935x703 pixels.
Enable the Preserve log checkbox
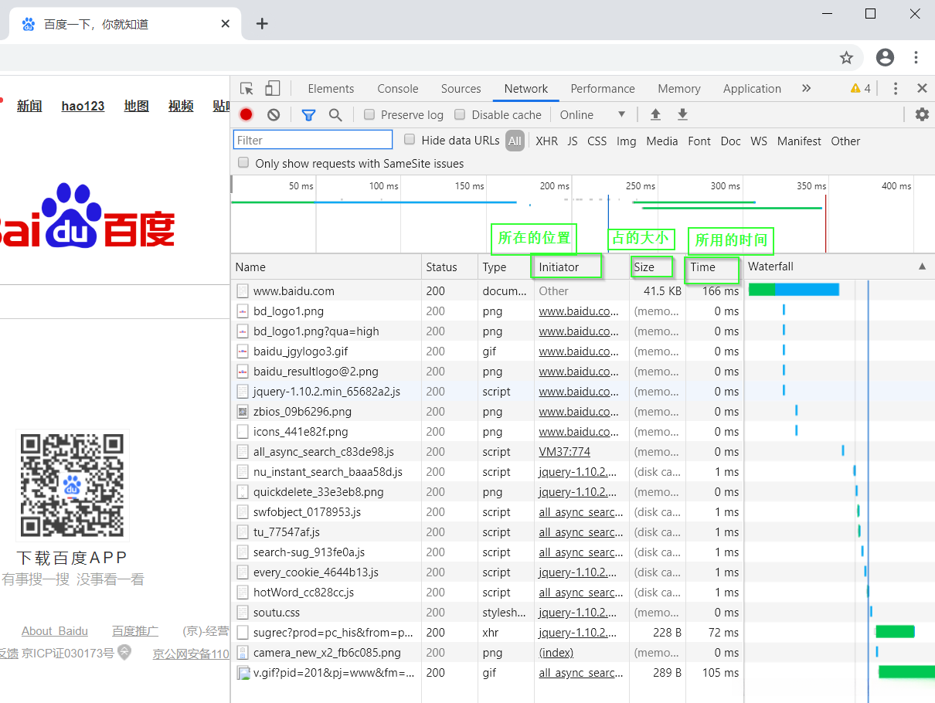(x=369, y=115)
